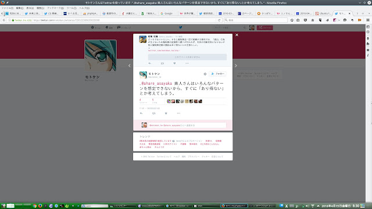Reply icon under the モトケン tweet
372x209 pixels.
tap(141, 113)
